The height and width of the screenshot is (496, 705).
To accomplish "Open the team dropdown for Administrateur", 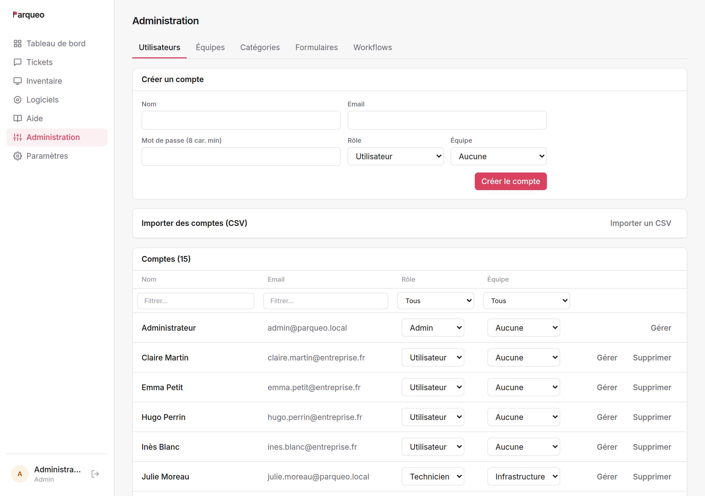I will [524, 328].
